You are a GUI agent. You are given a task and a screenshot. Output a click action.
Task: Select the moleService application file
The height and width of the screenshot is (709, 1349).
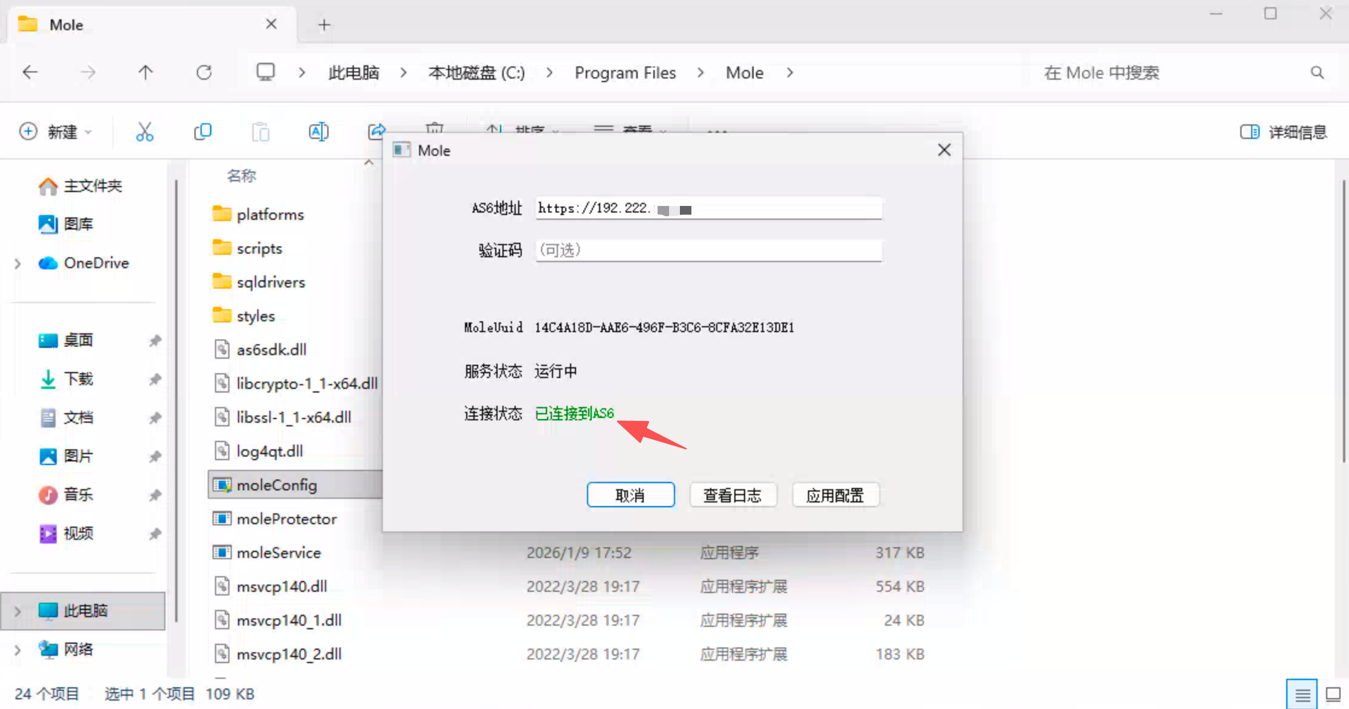[x=278, y=553]
